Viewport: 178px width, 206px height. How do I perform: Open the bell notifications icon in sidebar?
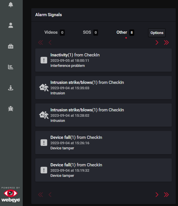click(11, 5)
